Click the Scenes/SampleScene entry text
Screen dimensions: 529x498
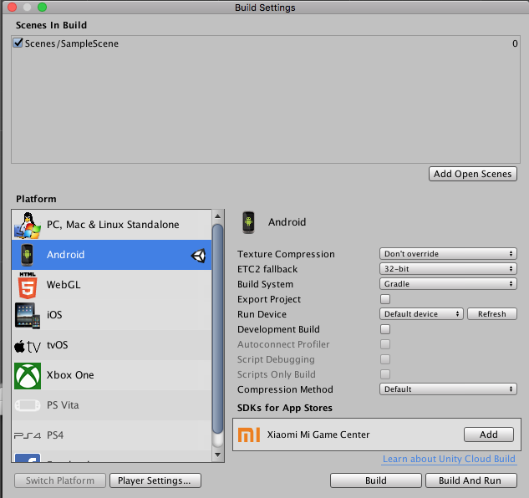tap(72, 43)
